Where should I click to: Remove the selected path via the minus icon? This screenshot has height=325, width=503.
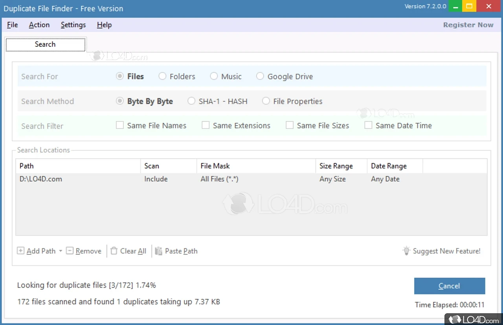(x=70, y=250)
